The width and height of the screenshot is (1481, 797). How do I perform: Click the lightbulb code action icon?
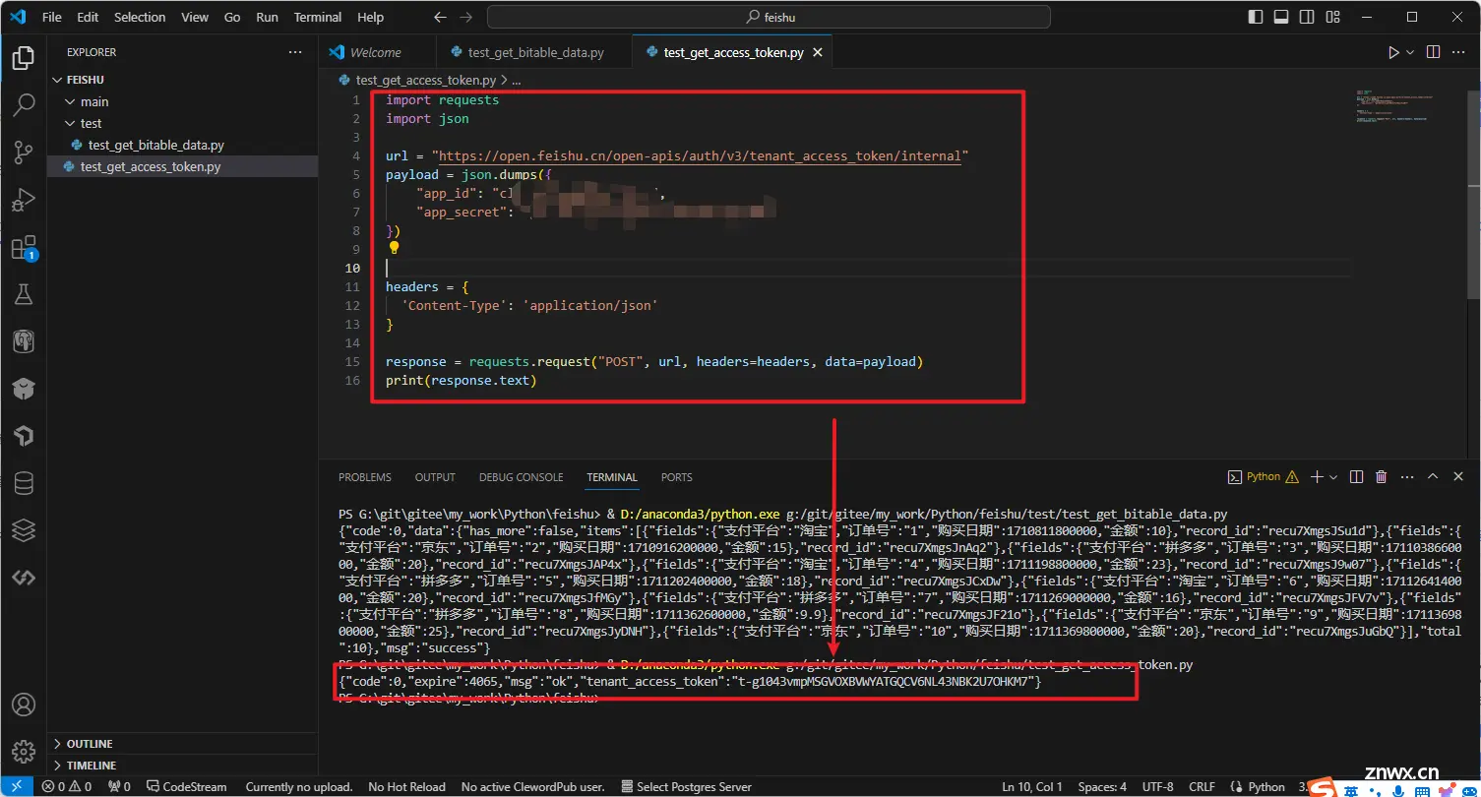[394, 249]
